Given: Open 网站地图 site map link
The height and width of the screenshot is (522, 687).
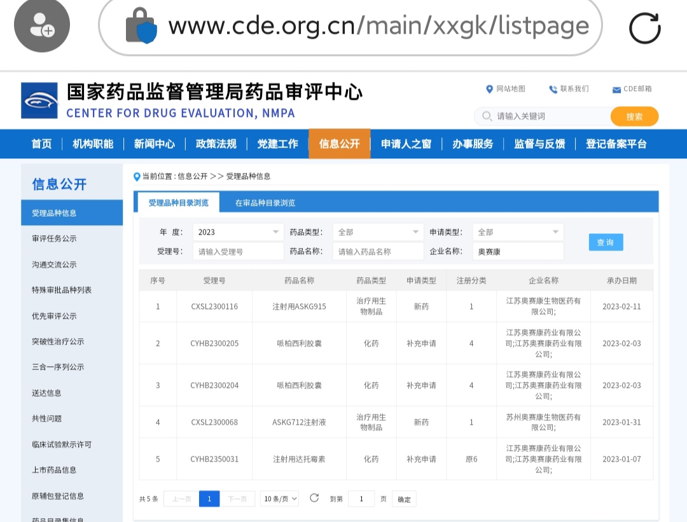Looking at the screenshot, I should [506, 89].
